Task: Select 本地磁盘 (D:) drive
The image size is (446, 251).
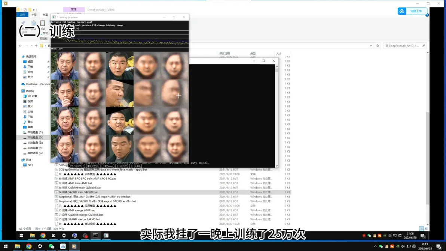Action: (x=35, y=138)
